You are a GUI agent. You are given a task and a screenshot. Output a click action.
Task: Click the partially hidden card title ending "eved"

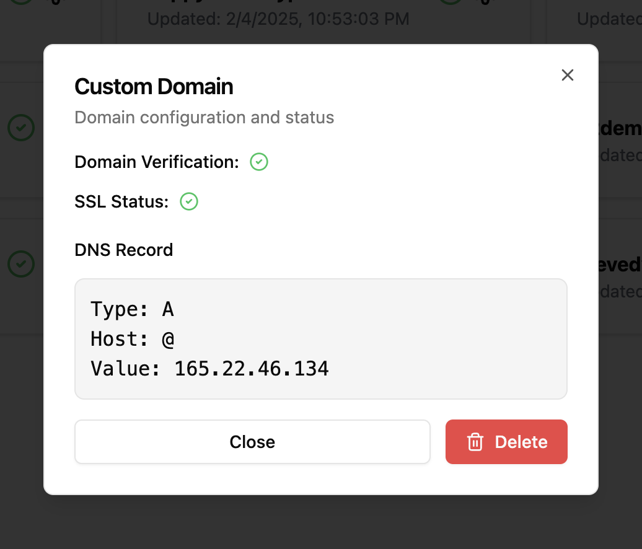(x=620, y=265)
